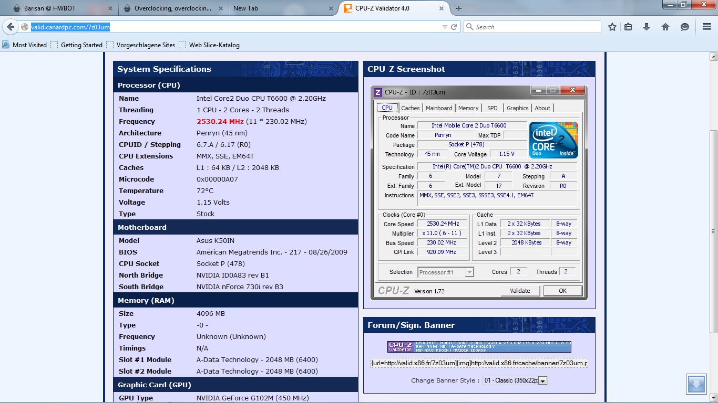The width and height of the screenshot is (718, 403).
Task: Open Web Slice-Katalog bookmark
Action: 209,45
